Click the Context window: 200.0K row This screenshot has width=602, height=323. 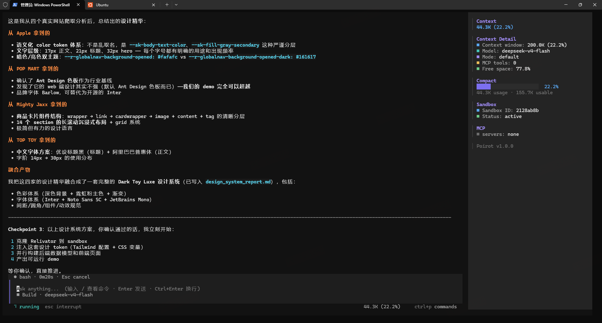click(x=522, y=45)
